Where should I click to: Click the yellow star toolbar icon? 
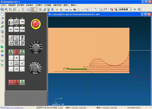click(57, 9)
